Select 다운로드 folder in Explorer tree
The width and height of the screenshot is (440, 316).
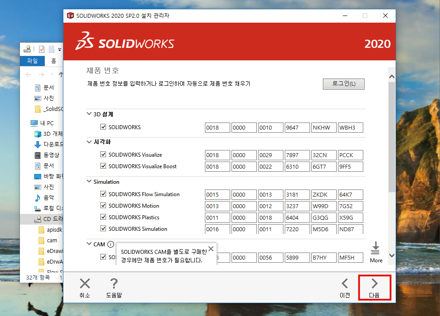point(48,144)
